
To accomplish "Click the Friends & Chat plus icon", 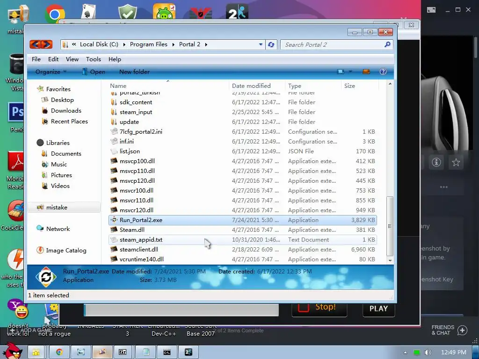I will pos(463,330).
